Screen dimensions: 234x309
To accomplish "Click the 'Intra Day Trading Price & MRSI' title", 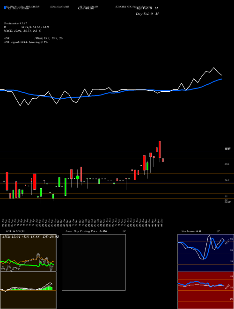I will [x=95, y=231].
